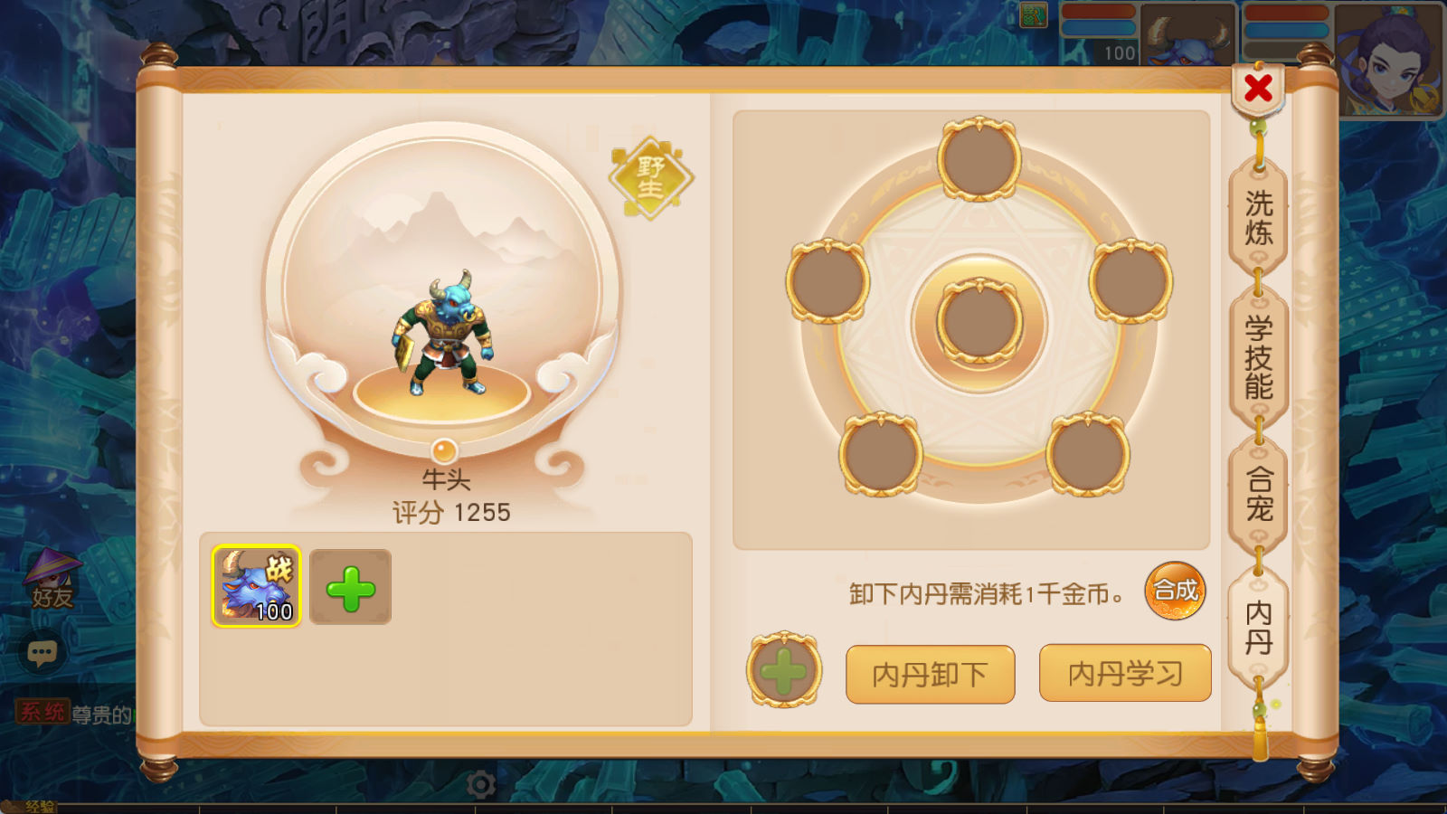Select the 牛头 pet thumbnail level 100
Screen dimensions: 1447x814
pos(256,586)
